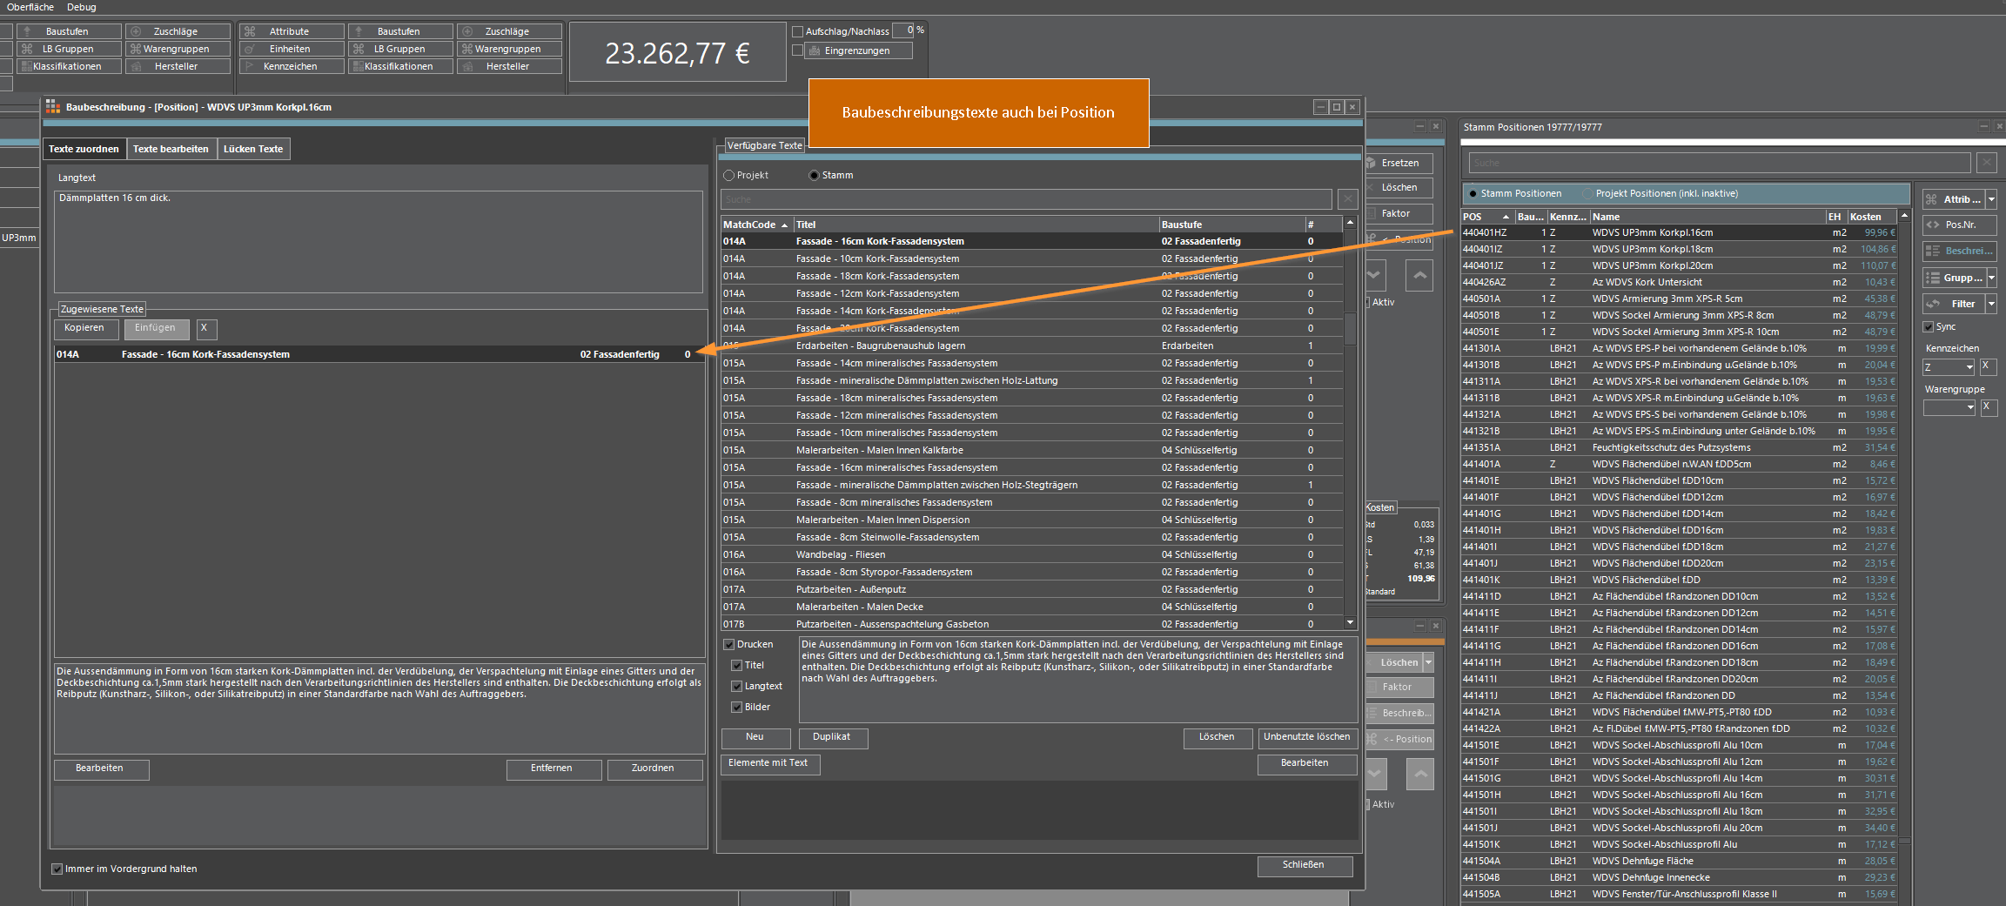The height and width of the screenshot is (906, 2006).
Task: Uncheck the Drucken option
Action: [729, 644]
